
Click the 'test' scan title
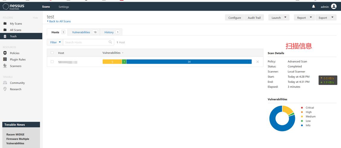51,17
